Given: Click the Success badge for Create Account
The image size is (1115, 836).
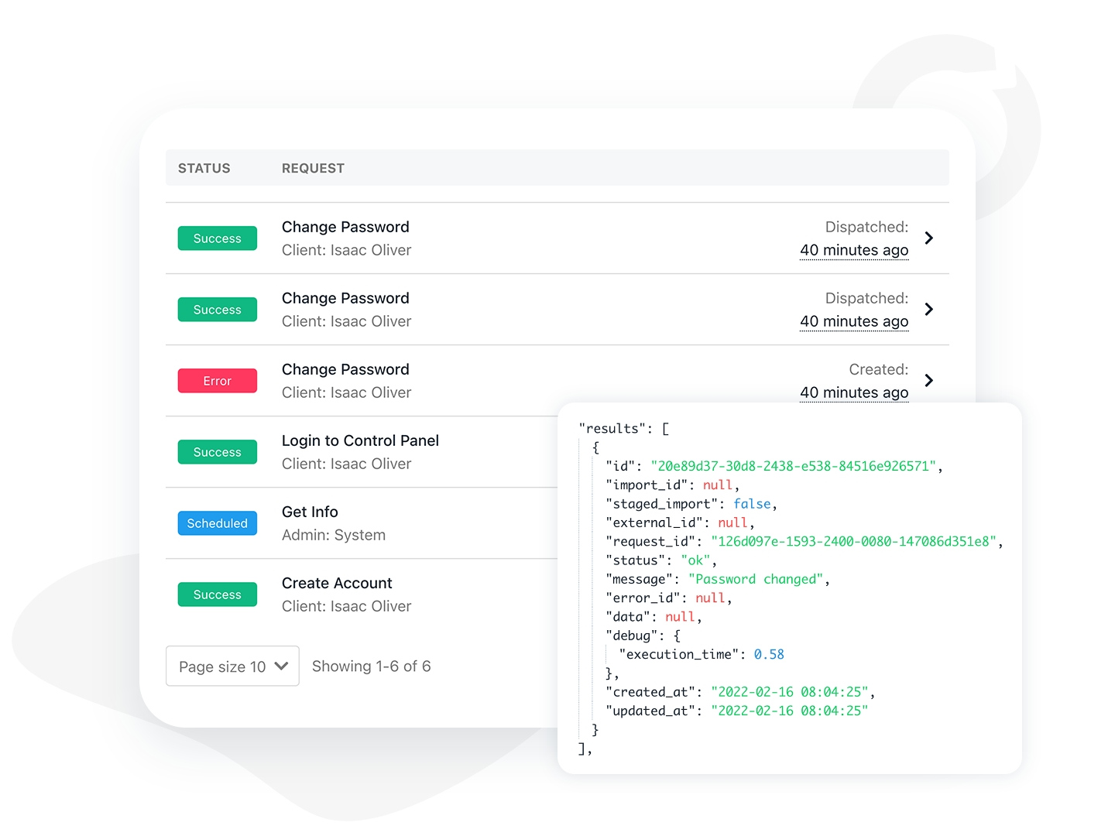Looking at the screenshot, I should coord(217,594).
